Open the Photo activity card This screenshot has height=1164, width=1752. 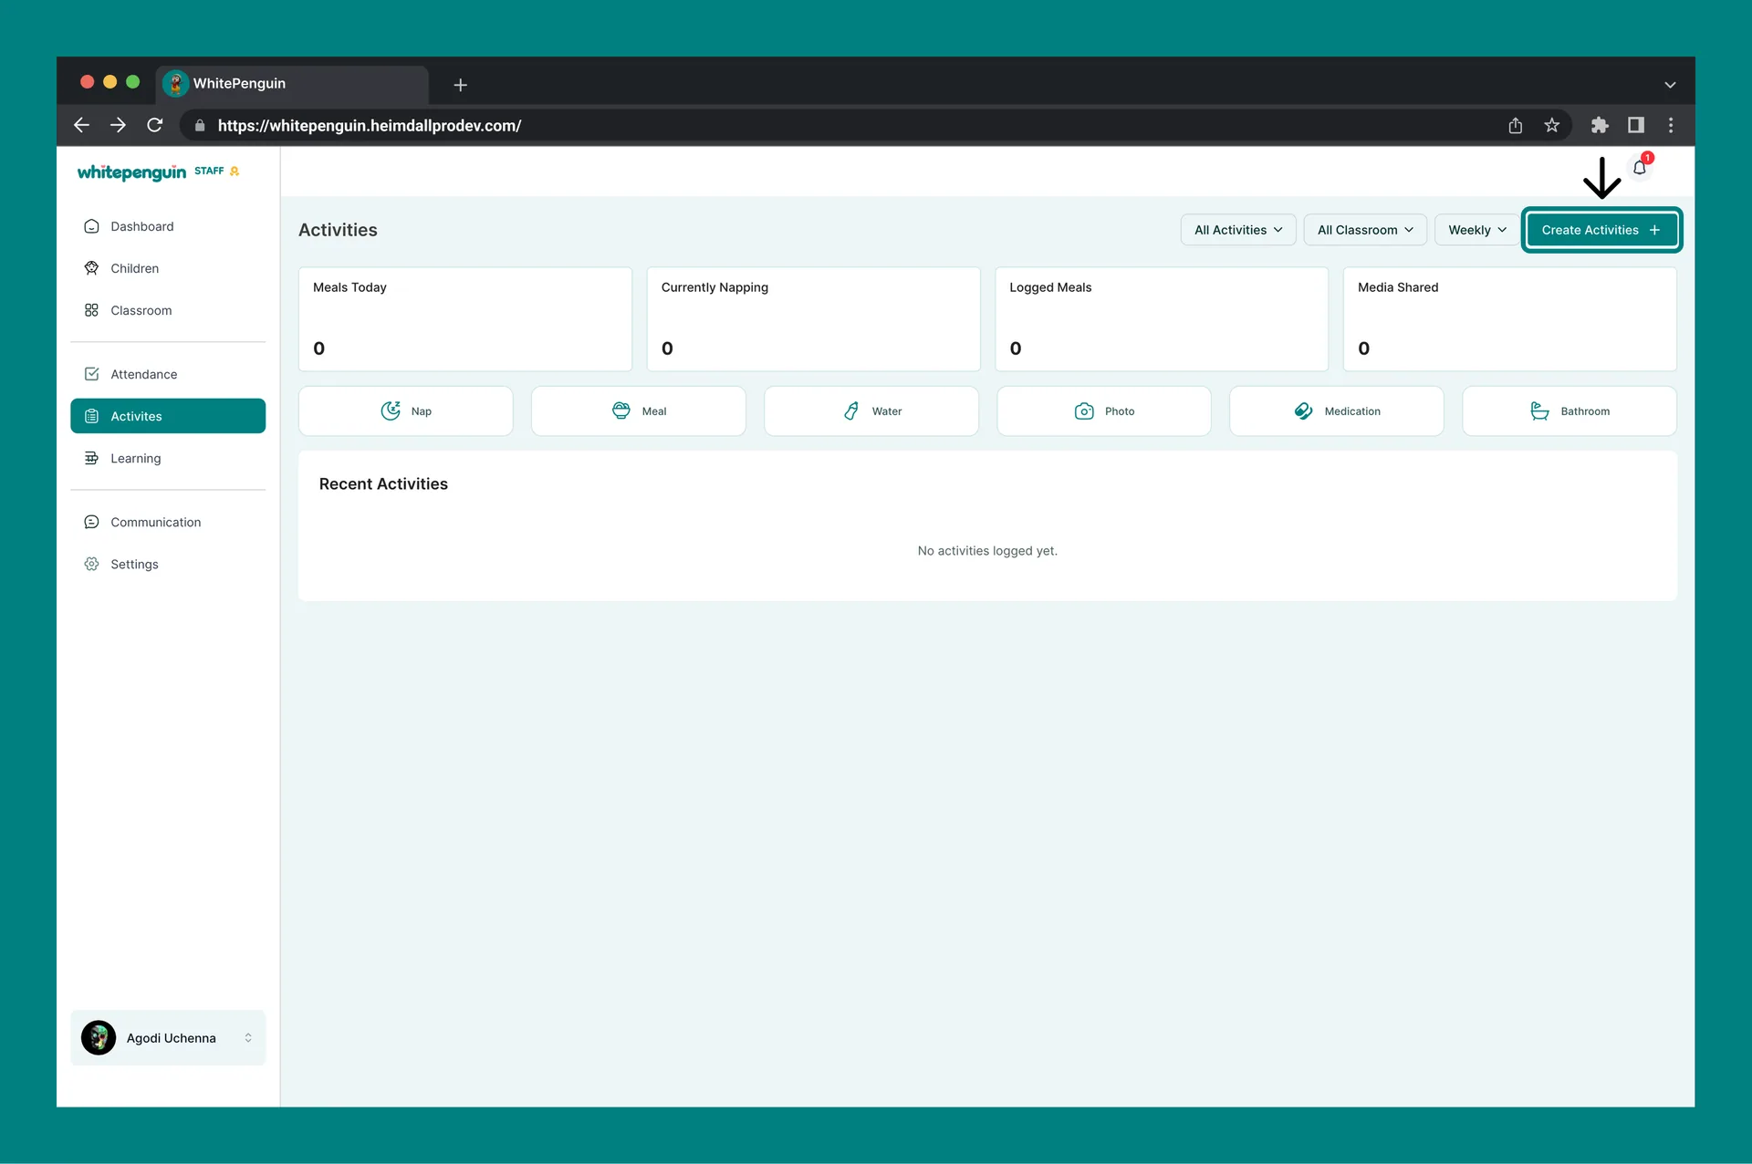point(1104,411)
